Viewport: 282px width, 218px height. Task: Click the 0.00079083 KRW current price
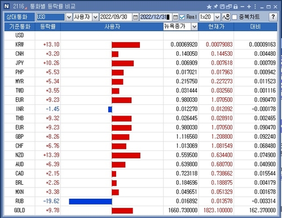pyautogui.click(x=219, y=45)
